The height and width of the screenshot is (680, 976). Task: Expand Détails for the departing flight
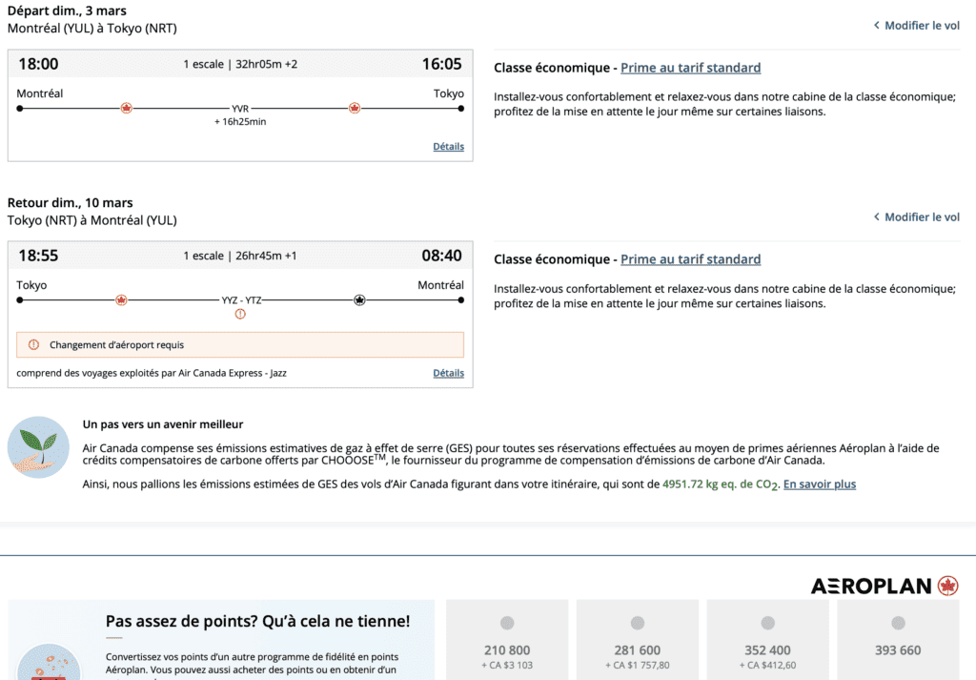tap(448, 147)
